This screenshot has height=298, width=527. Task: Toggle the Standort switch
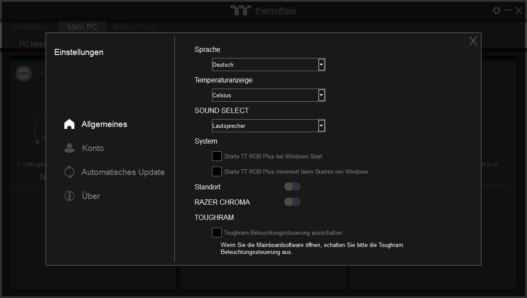[292, 187]
